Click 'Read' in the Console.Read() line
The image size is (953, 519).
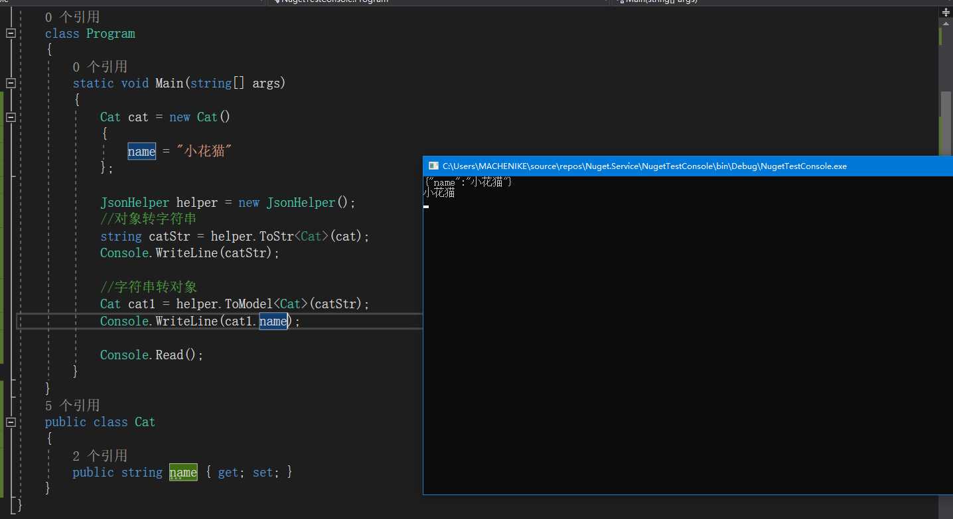click(169, 355)
